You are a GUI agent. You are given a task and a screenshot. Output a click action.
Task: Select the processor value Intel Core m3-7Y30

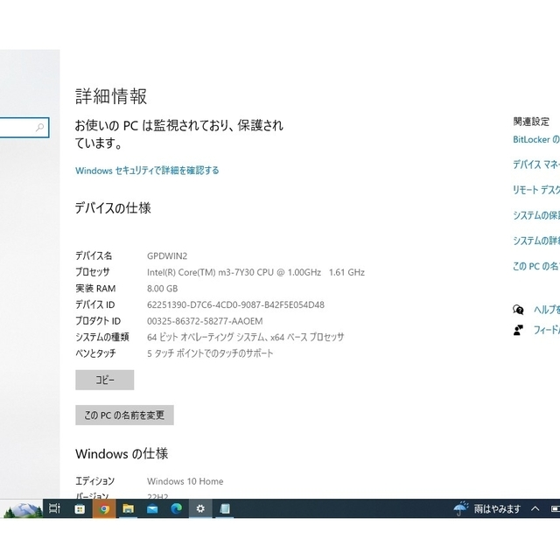point(255,272)
